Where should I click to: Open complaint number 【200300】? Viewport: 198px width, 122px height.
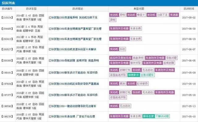[x=7, y=61]
